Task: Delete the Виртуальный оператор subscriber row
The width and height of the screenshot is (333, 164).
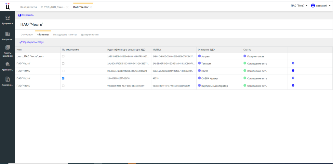Action: point(293,85)
